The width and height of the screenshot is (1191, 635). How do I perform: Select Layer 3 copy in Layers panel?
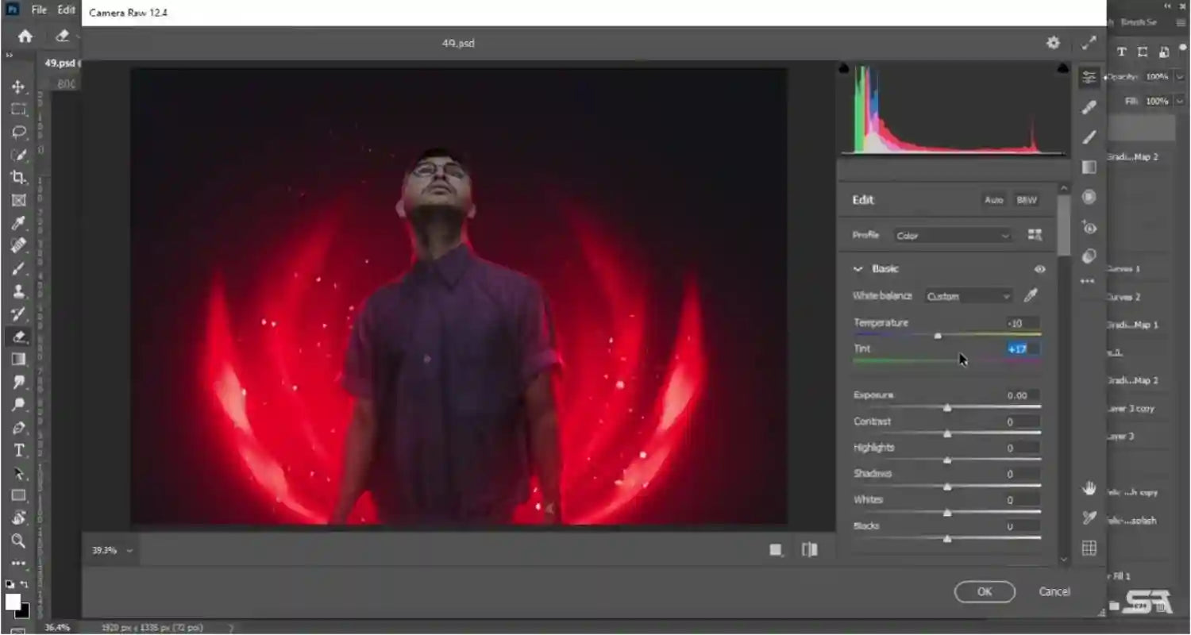(x=1131, y=409)
